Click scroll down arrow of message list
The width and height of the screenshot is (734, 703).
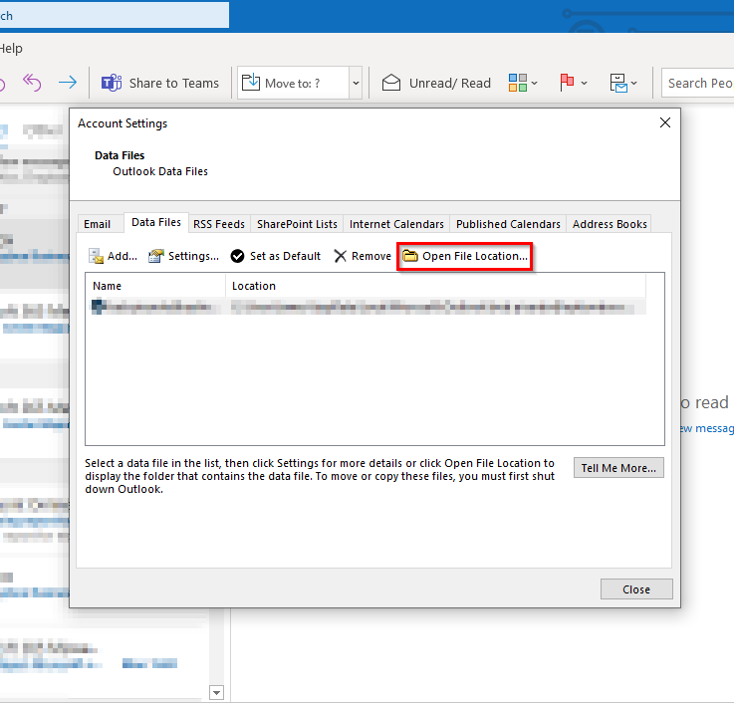pyautogui.click(x=217, y=692)
